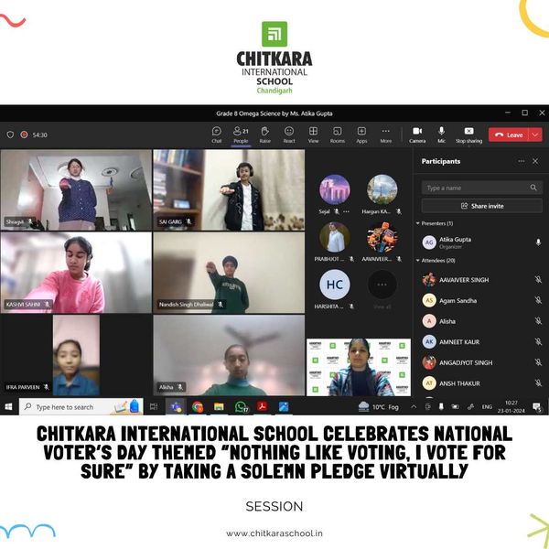Select Alisha in attendee list
549x549 pixels.
pos(482,321)
